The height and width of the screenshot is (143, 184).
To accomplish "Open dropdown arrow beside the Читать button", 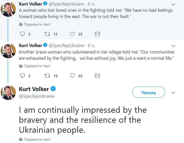I will tap(173, 92).
